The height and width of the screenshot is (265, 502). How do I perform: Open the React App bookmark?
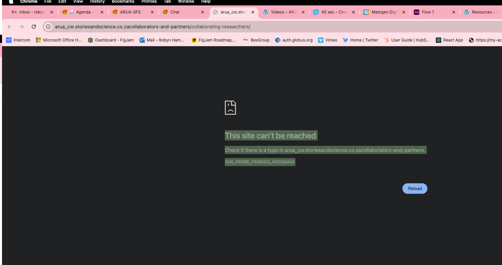(449, 40)
